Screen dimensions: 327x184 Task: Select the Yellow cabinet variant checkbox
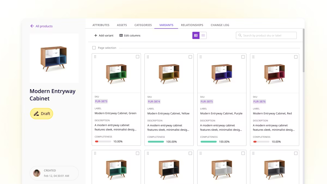coord(190,57)
